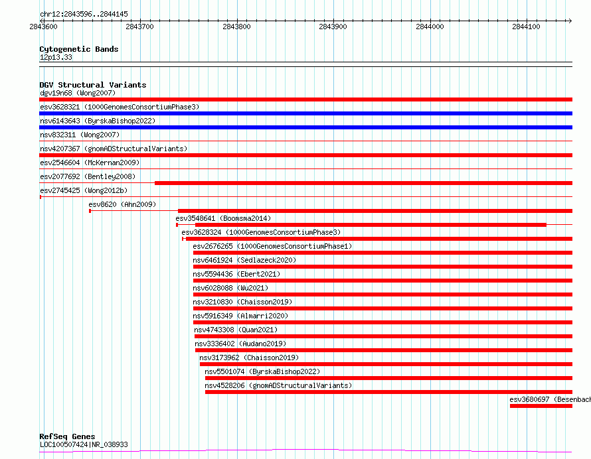The height and width of the screenshot is (459, 591).
Task: Click the red bar under nsv4743308
Action: tap(383, 336)
